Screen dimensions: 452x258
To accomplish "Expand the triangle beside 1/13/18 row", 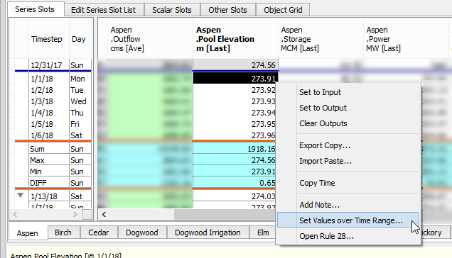I will (x=20, y=196).
